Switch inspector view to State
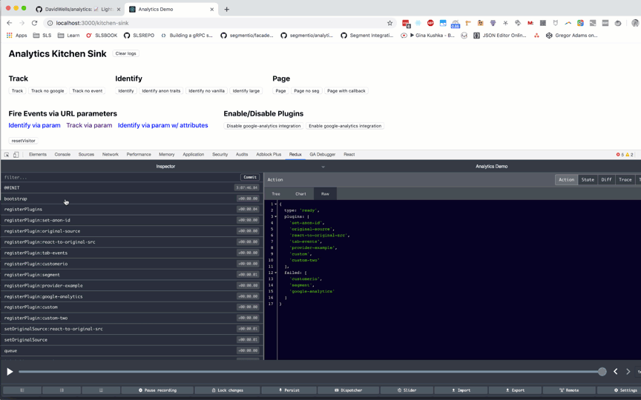The width and height of the screenshot is (641, 400). point(588,179)
